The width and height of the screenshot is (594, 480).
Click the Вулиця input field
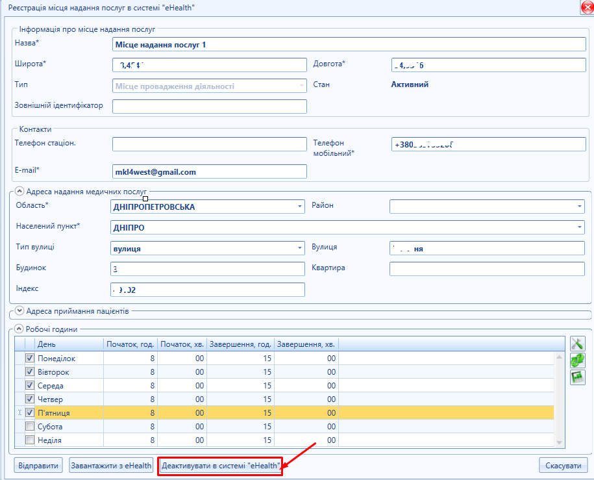(x=487, y=248)
